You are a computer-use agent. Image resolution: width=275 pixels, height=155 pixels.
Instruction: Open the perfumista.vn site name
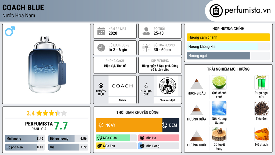248,10
